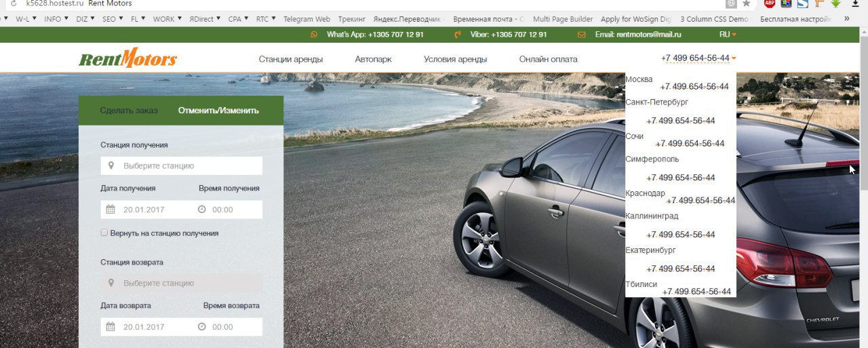Click the pickup time field showing 00:00
Viewport: 868px width, 348px height.
(229, 210)
